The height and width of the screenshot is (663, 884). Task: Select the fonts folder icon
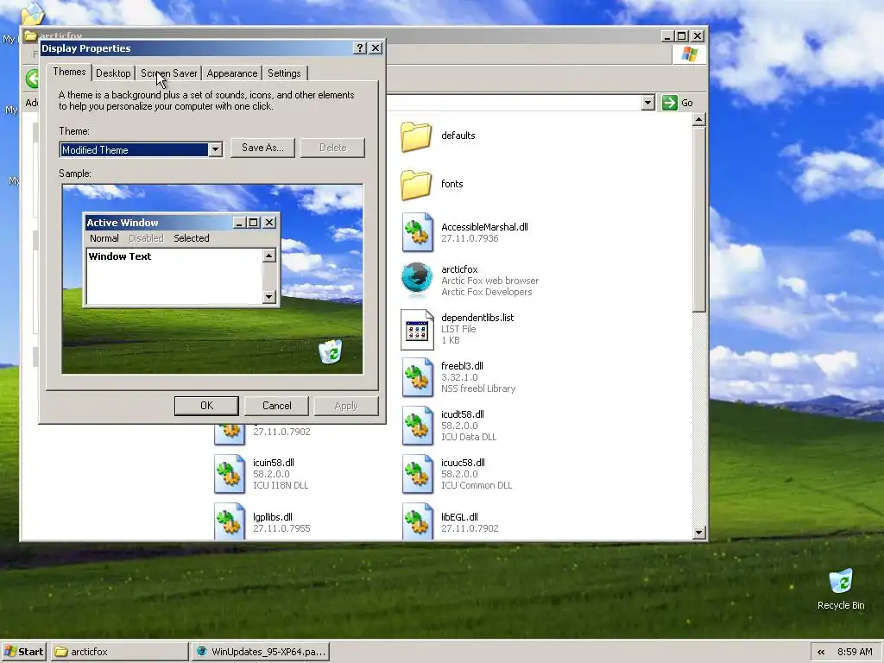[x=417, y=185]
